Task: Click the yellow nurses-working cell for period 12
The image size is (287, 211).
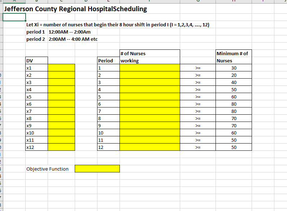Action: pyautogui.click(x=150, y=147)
